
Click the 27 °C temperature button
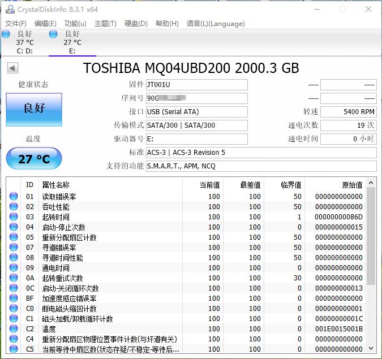pos(33,159)
